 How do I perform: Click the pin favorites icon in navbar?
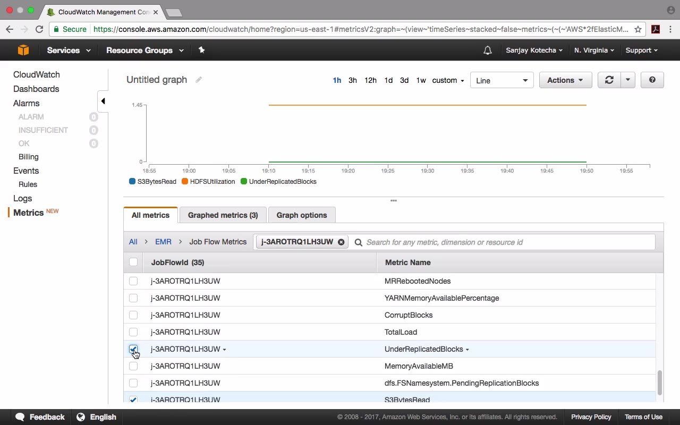(201, 50)
